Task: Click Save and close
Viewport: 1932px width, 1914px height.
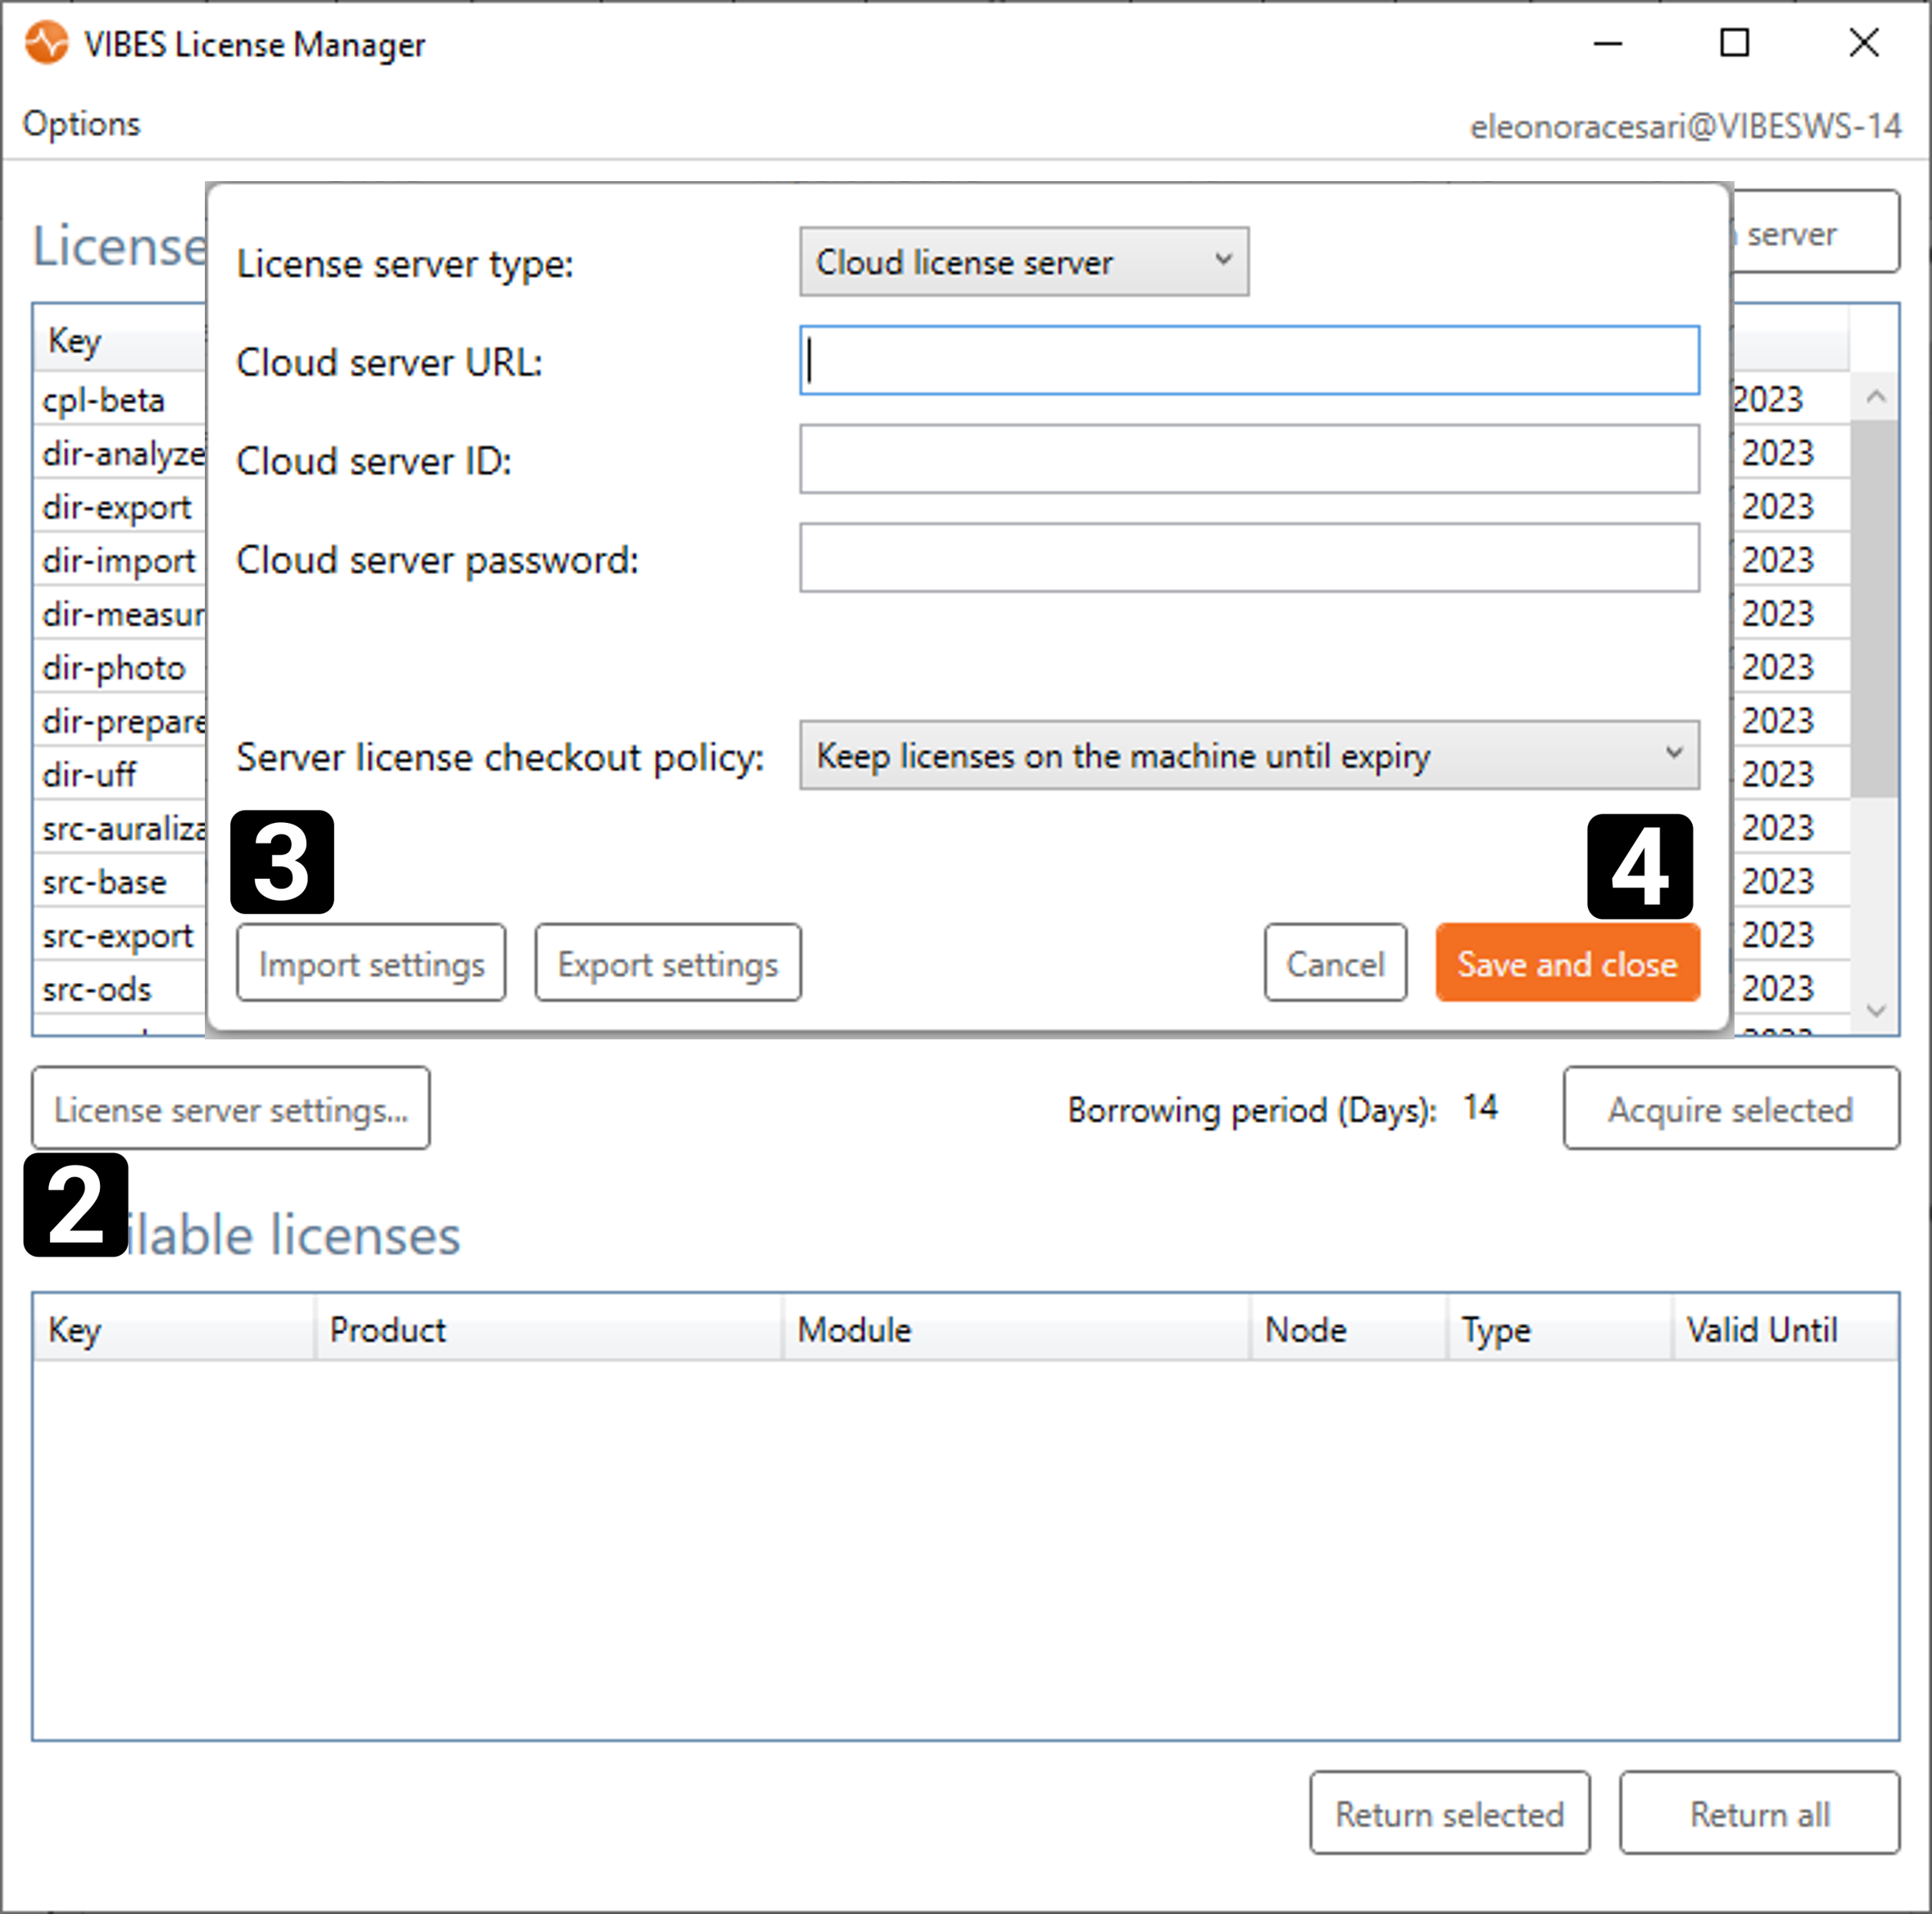Action: click(x=1567, y=963)
